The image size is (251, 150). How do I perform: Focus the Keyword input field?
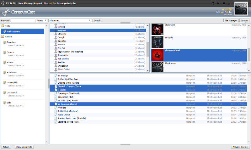pos(23,20)
